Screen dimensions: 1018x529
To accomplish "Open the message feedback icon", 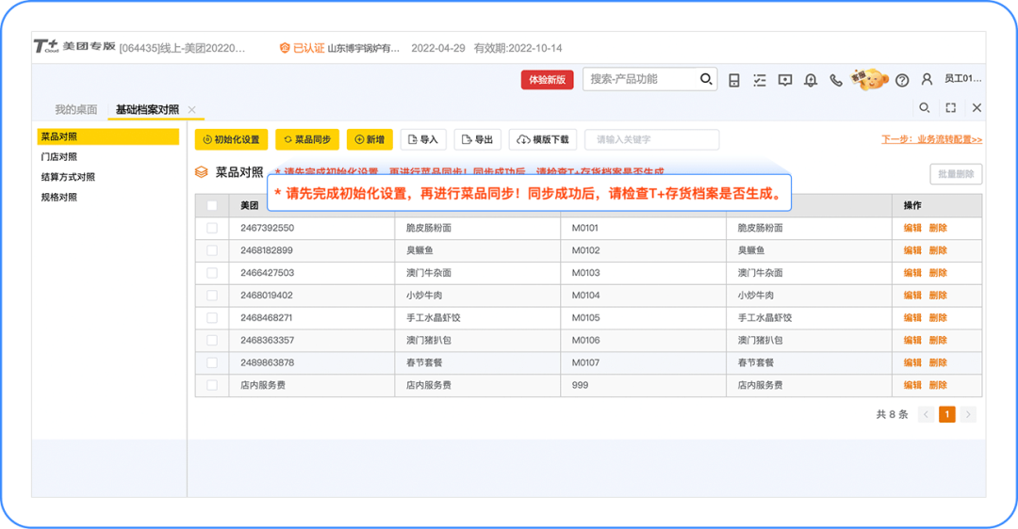I will point(785,80).
